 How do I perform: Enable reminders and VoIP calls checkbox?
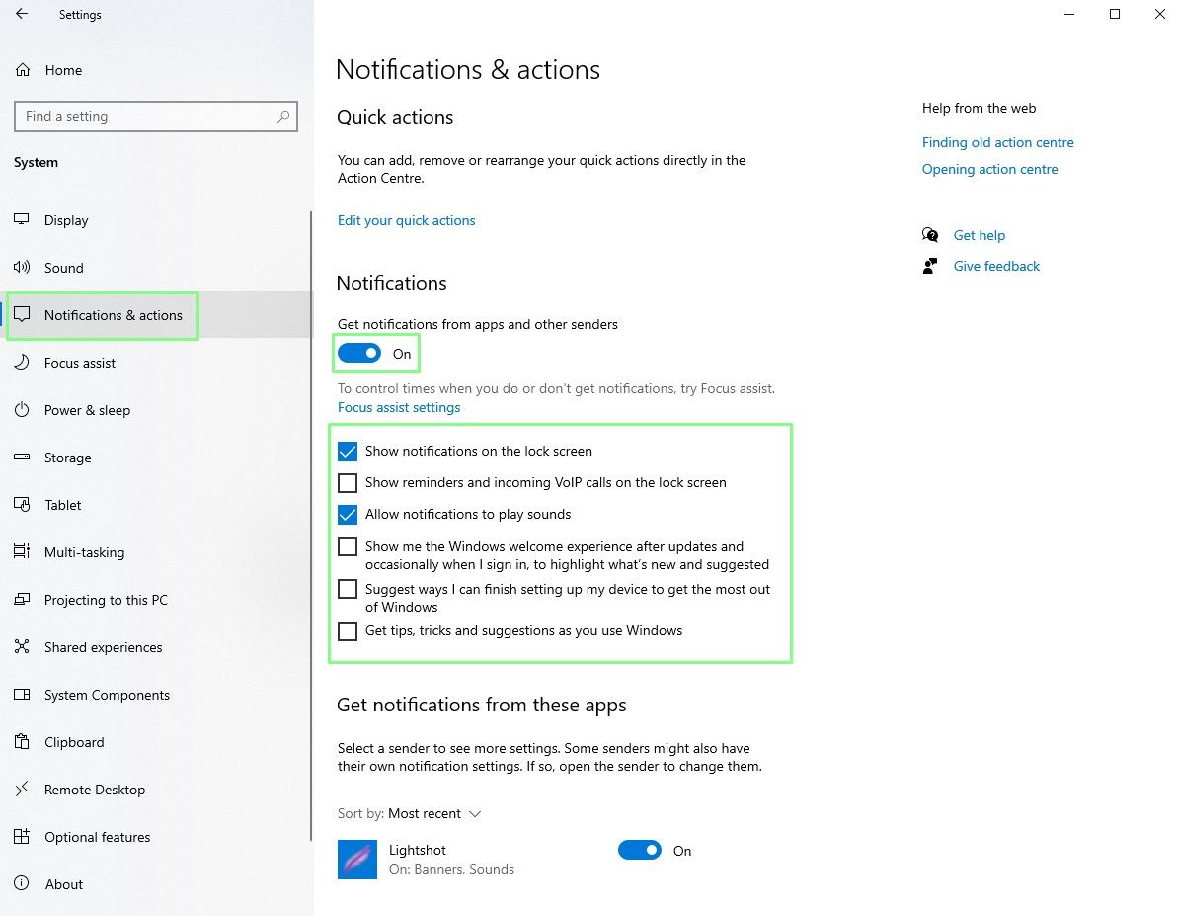pos(348,483)
